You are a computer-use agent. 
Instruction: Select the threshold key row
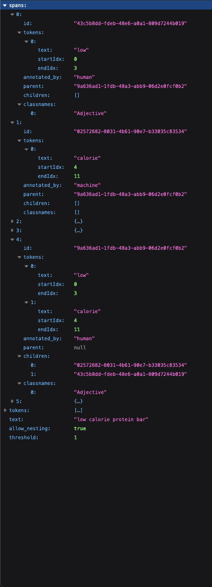(x=106, y=437)
